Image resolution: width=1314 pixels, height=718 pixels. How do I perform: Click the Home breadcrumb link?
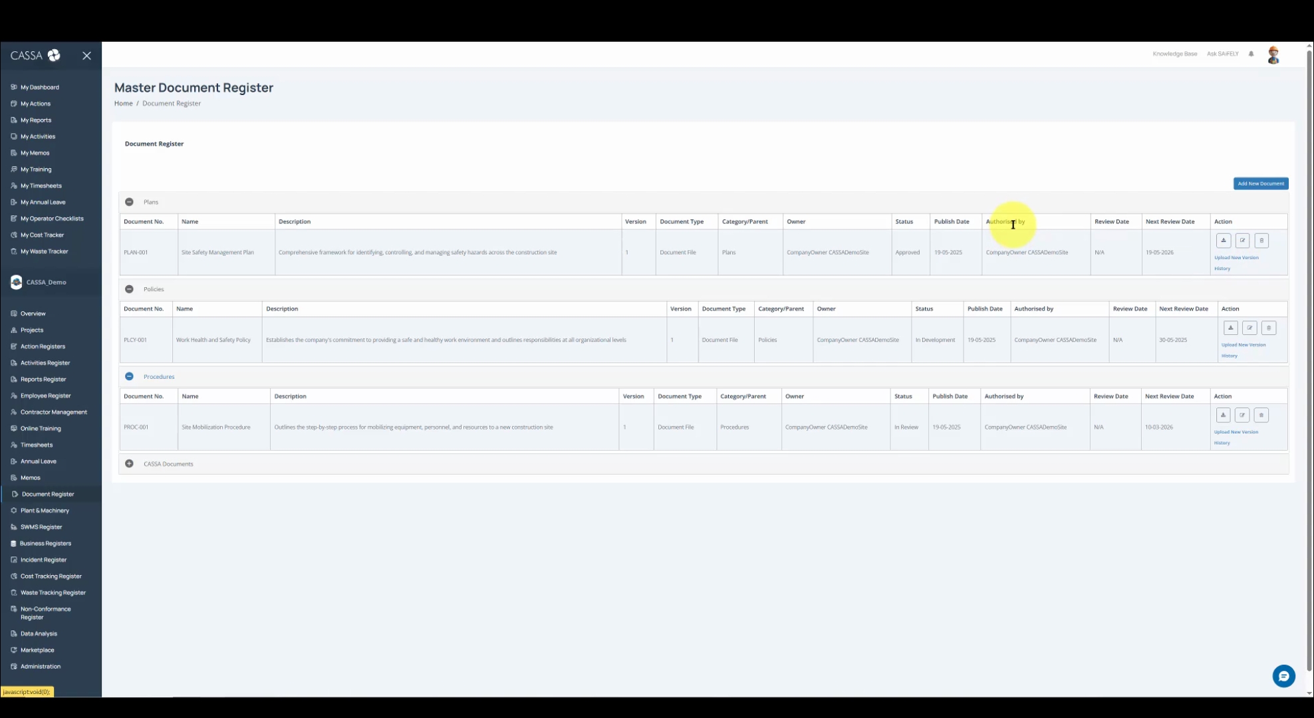coord(123,103)
